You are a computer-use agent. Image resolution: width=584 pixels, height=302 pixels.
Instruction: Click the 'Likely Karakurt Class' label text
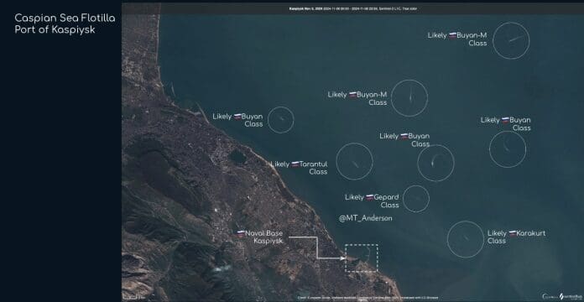[x=516, y=237]
